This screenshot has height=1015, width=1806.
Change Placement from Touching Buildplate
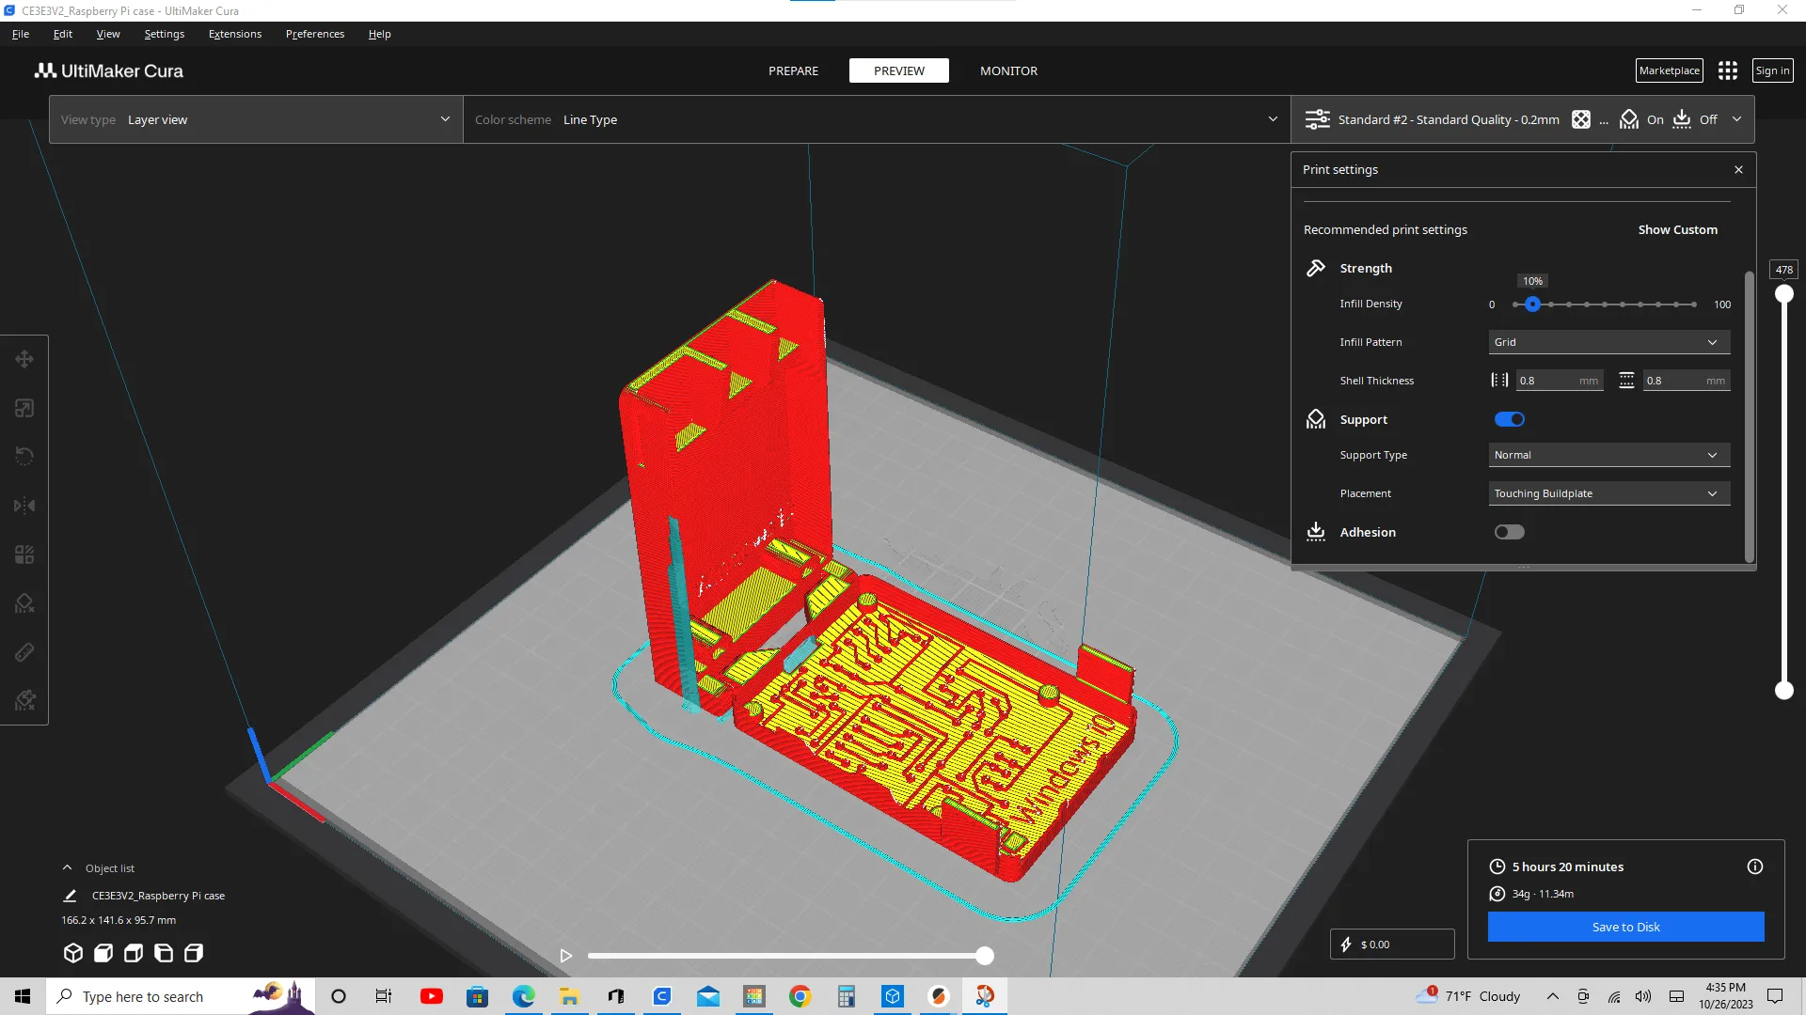click(x=1608, y=493)
